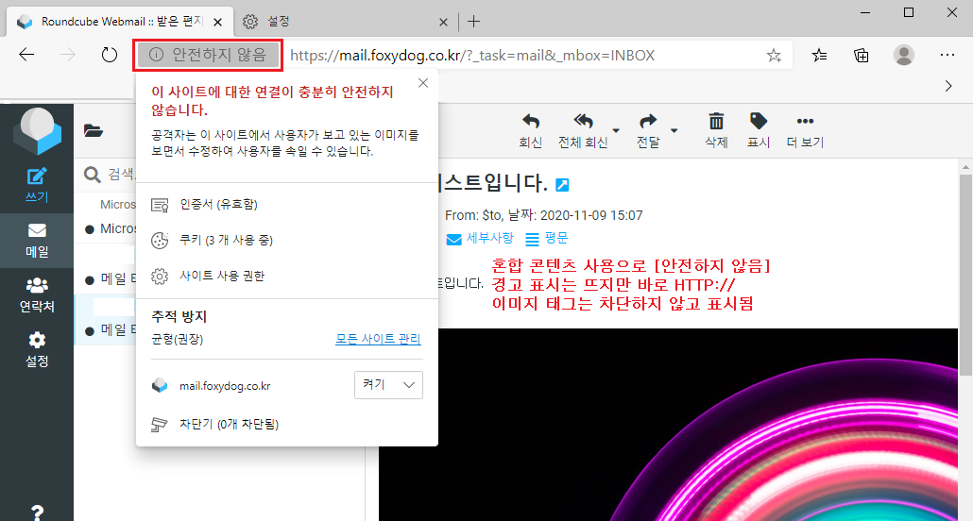The height and width of the screenshot is (521, 973).
Task: Click the browser back arrow
Action: click(26, 55)
